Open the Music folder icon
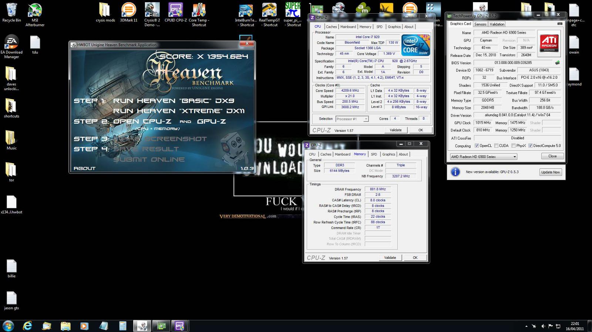 point(11,140)
